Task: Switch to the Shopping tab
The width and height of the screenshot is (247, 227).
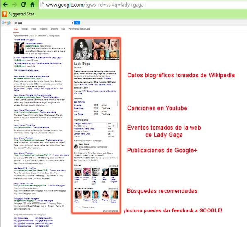Action: click(x=54, y=29)
